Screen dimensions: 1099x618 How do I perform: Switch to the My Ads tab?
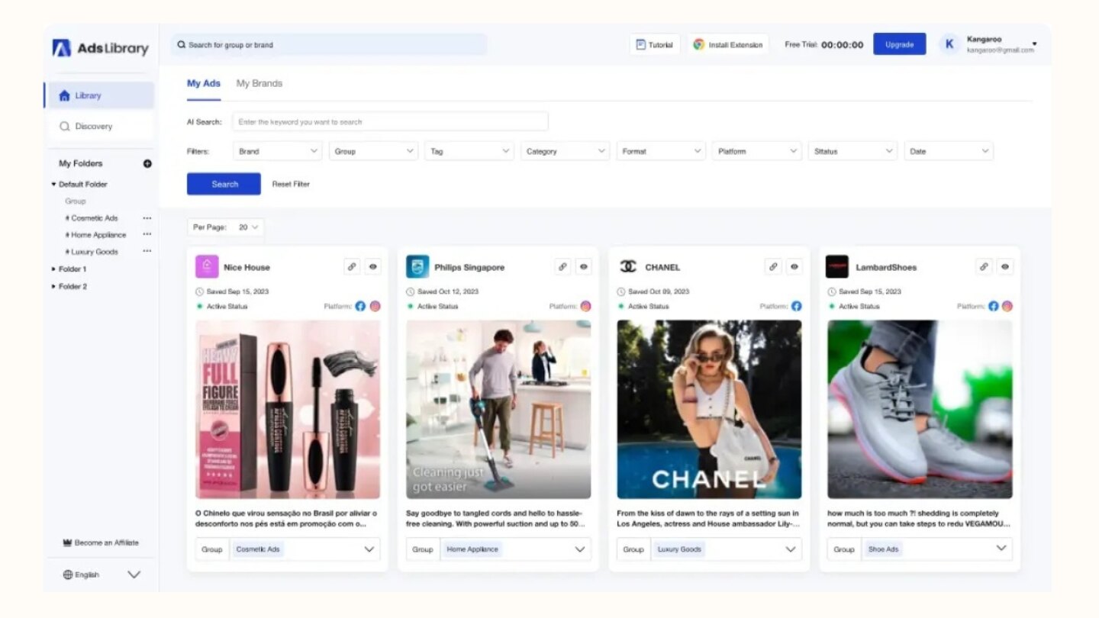point(204,83)
